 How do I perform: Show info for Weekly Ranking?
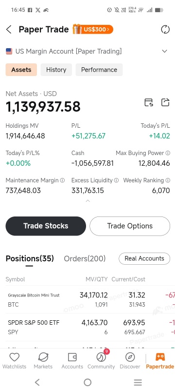point(168,180)
